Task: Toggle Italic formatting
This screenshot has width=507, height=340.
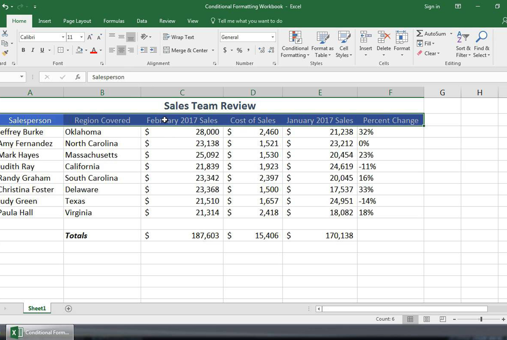Action: coord(33,50)
